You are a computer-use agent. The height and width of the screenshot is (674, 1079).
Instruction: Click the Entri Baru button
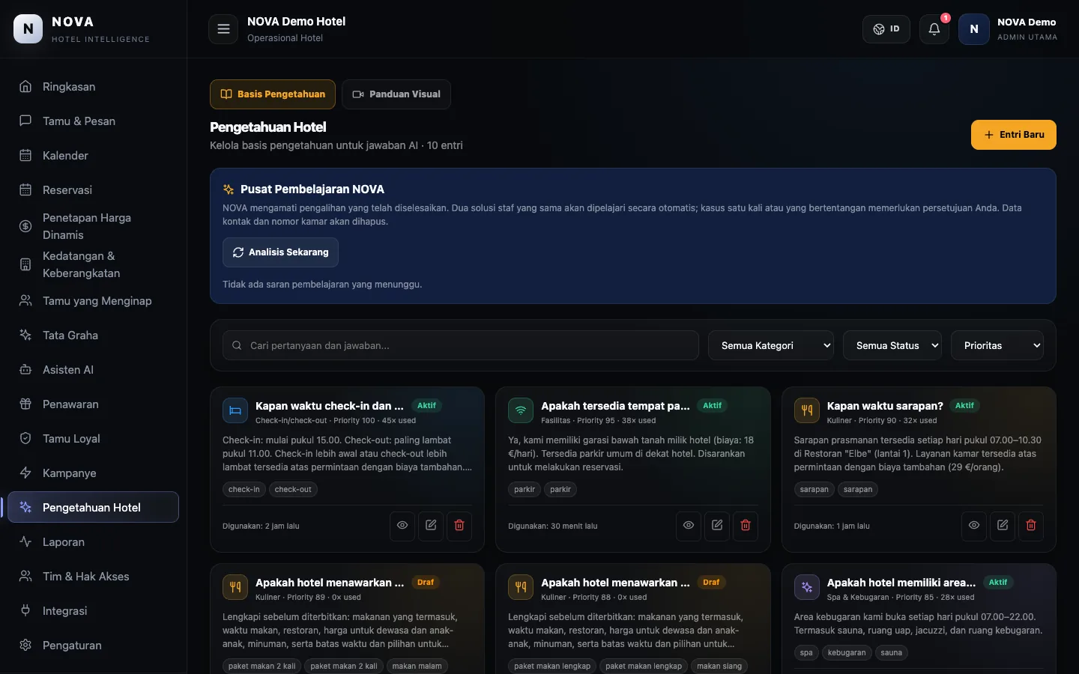[1014, 135]
